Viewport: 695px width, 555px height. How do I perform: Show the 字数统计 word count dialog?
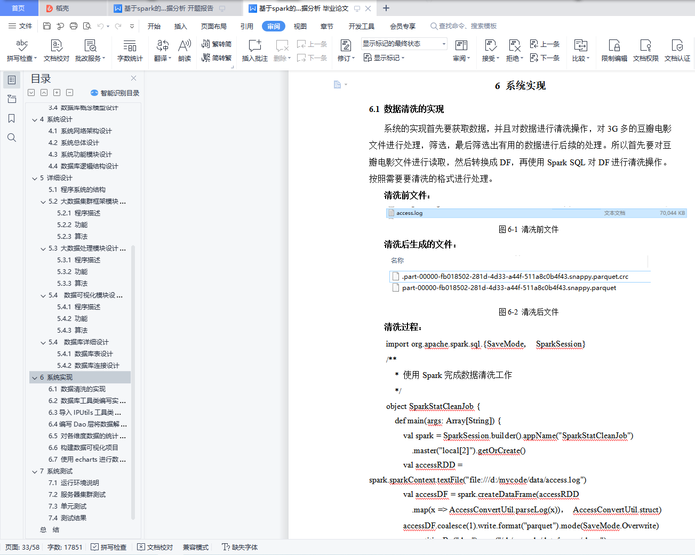[x=130, y=51]
